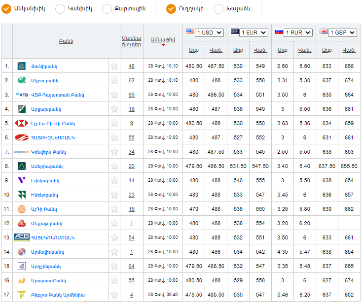Screen dimensions: 363x302
Task: Switch to Խաչաձև (cross rate) option
Action: 218,8
